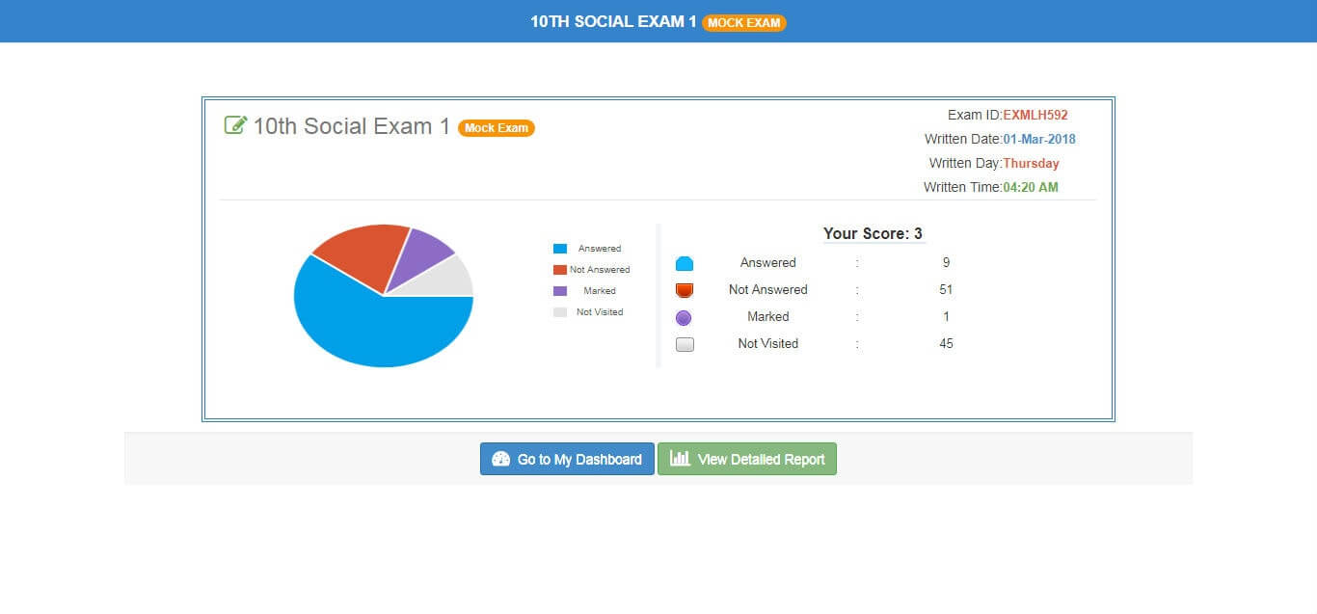Click the blue Answered status icon
Viewport: 1317px width, 614px height.
[685, 263]
